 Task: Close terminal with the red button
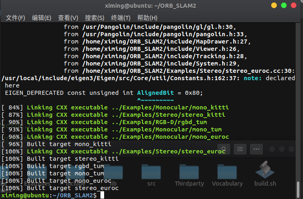[x=294, y=5]
